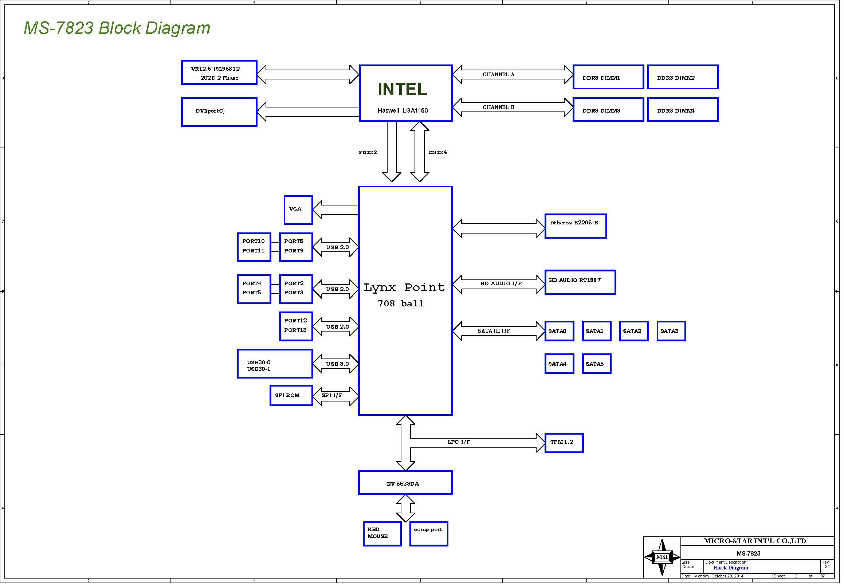The width and height of the screenshot is (844, 584).
Task: Select the DDR3 DIMM4 block
Action: [683, 109]
